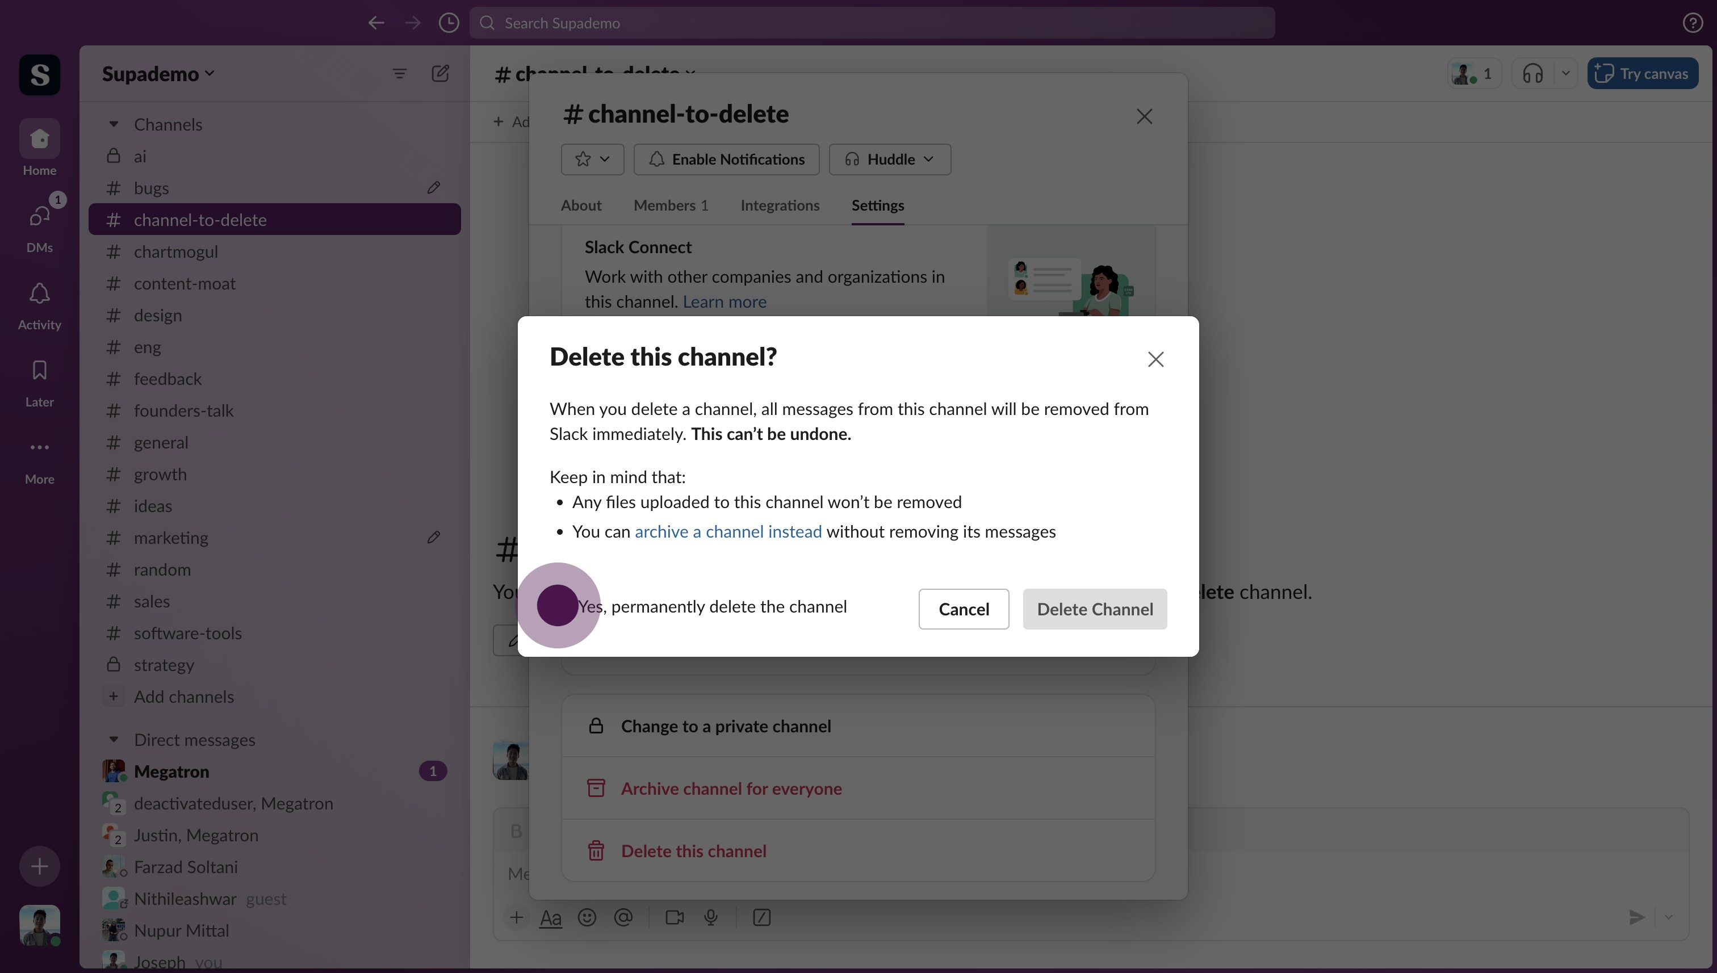Image resolution: width=1717 pixels, height=973 pixels.
Task: Go back with the history back arrow
Action: (376, 23)
